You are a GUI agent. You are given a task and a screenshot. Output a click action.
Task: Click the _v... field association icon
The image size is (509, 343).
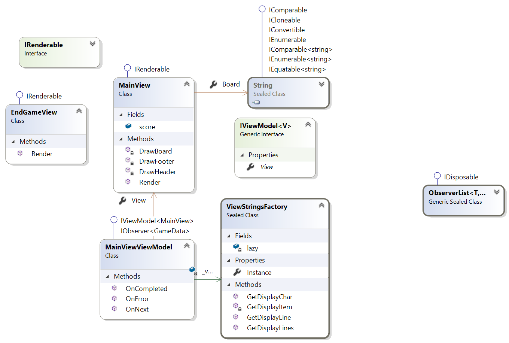(x=193, y=271)
